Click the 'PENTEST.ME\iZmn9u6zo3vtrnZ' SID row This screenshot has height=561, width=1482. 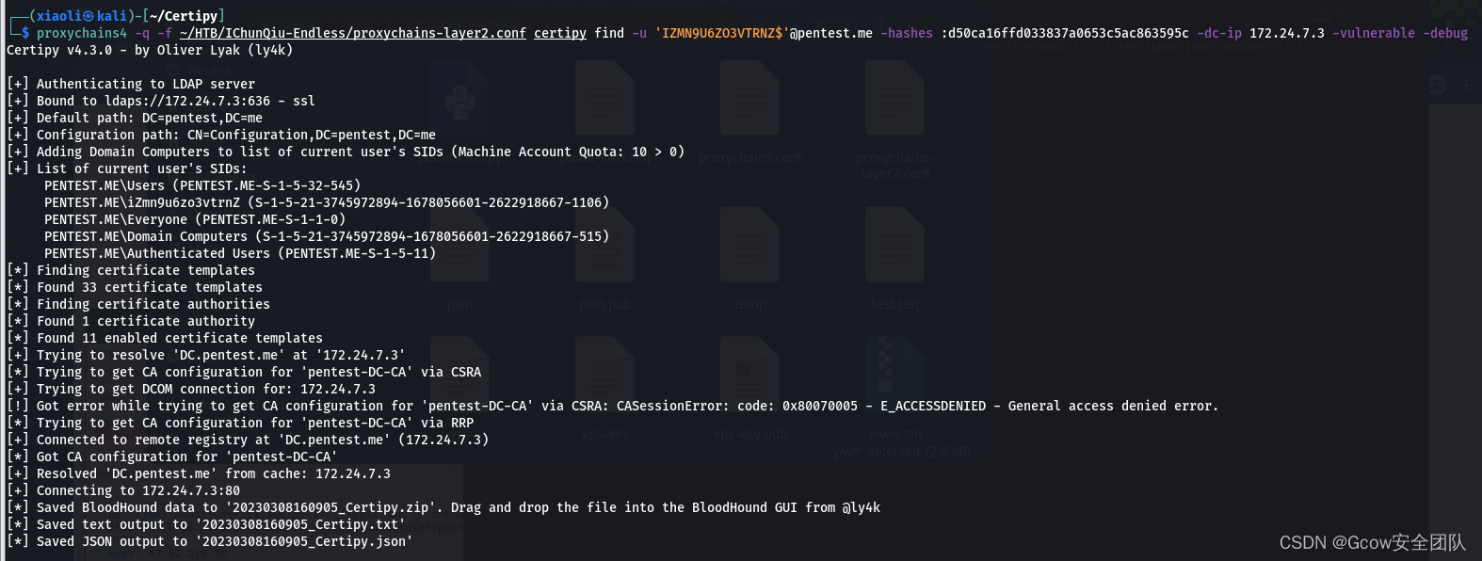pos(327,202)
